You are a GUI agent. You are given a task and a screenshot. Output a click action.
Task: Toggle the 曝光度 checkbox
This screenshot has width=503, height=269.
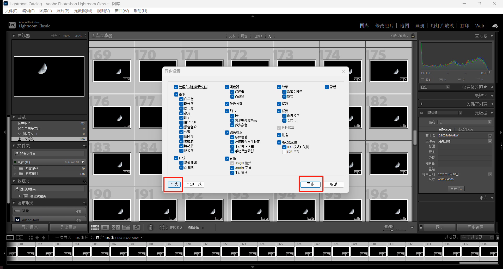click(181, 104)
